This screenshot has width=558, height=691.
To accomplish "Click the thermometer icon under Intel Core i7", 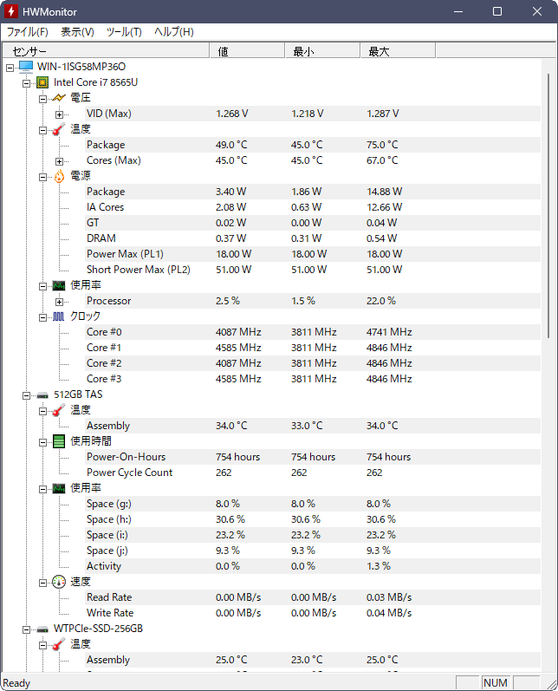I will tap(59, 129).
